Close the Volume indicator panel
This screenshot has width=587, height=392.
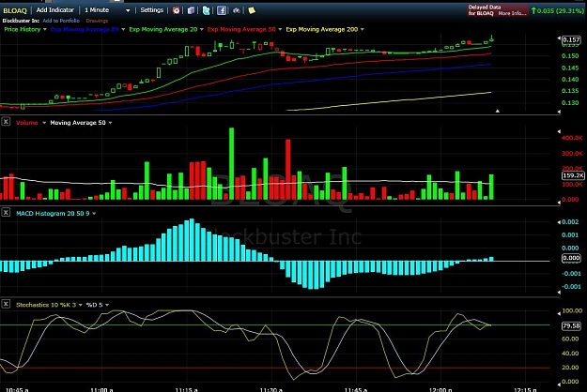6,122
